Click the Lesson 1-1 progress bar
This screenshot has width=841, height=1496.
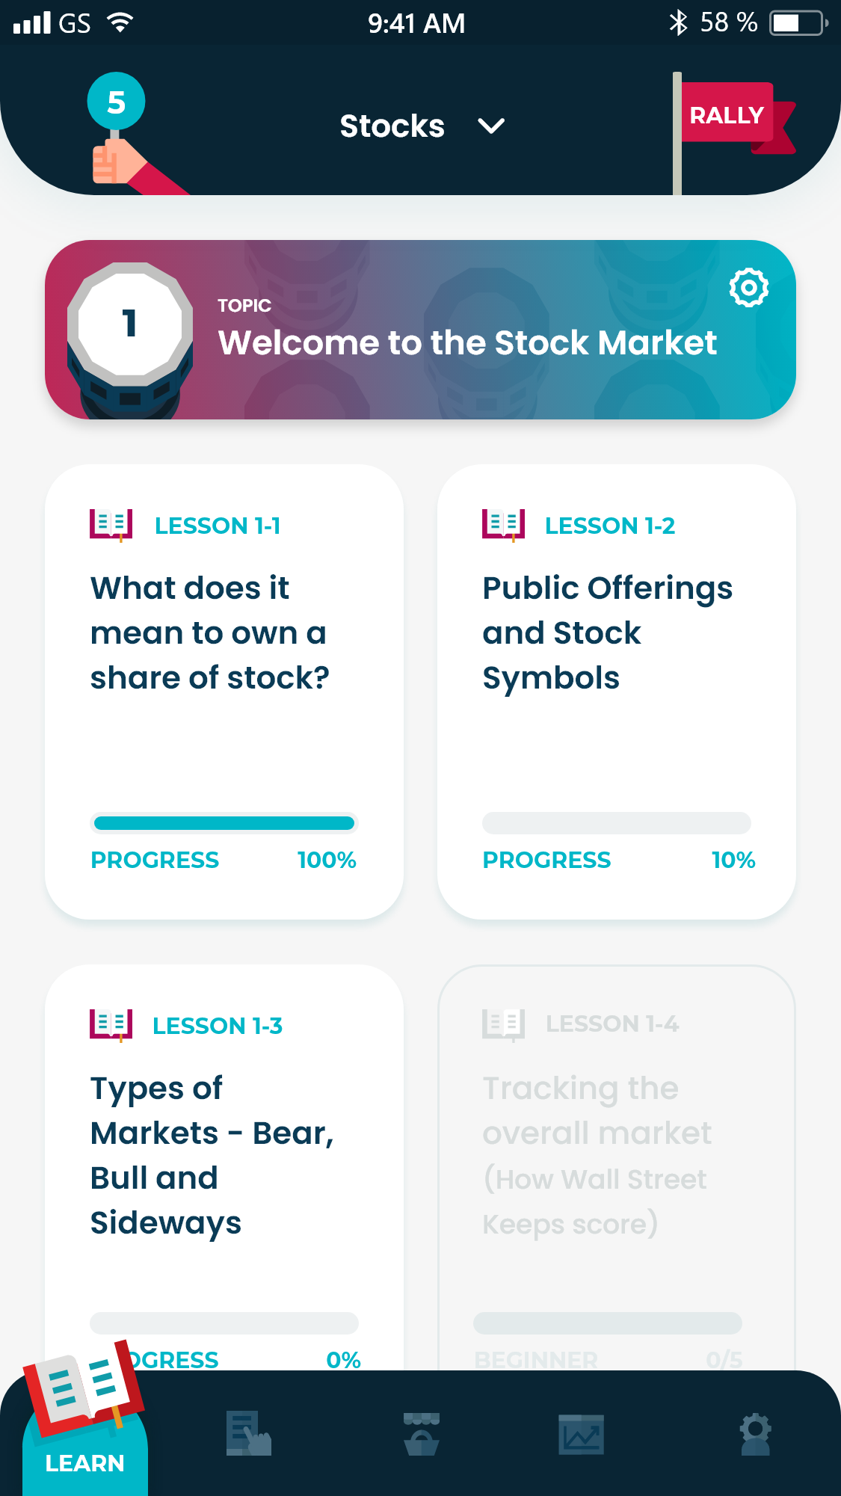pos(224,823)
